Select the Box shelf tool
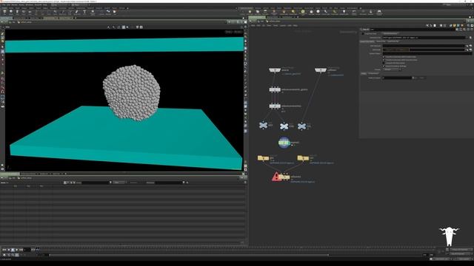Screen dimensions: 474x266 (4, 12)
